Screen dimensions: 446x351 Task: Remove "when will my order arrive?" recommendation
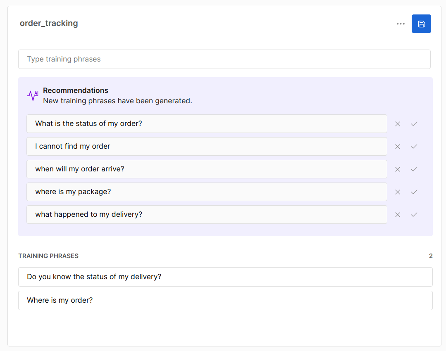tap(398, 169)
